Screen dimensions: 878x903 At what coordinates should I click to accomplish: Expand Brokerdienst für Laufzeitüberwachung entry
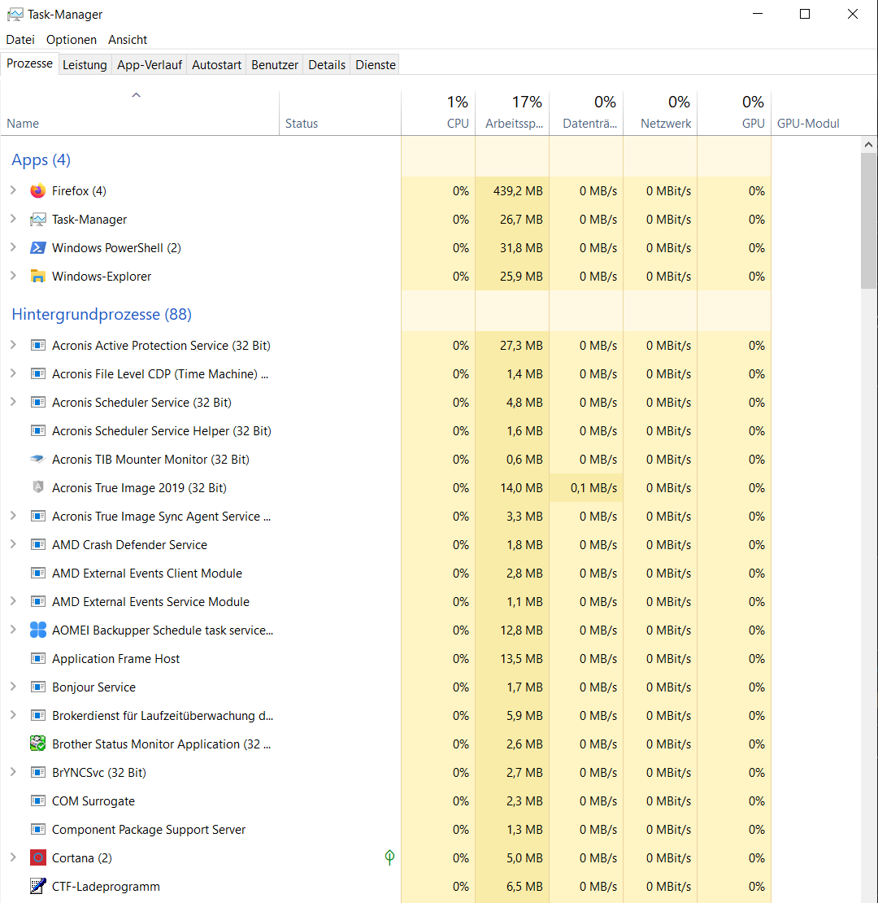(x=13, y=715)
